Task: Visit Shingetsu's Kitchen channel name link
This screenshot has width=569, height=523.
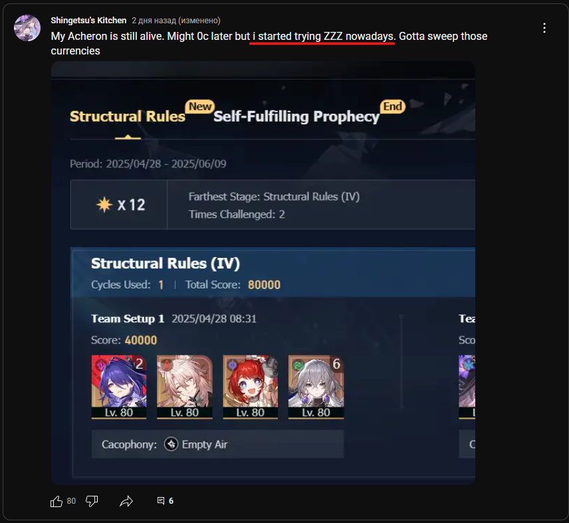Action: coord(88,21)
